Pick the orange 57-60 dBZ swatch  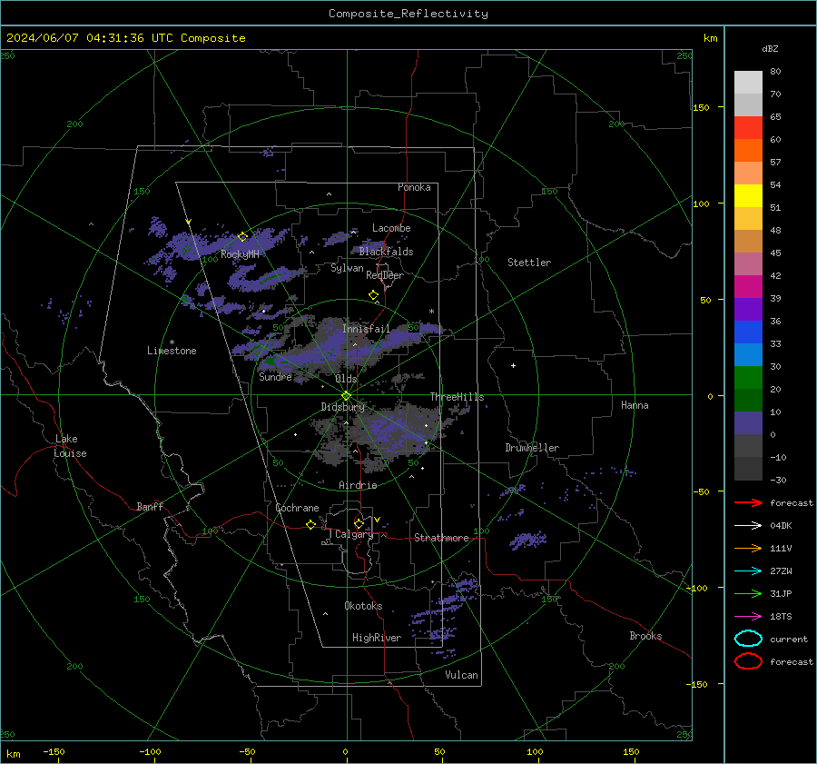coord(748,151)
